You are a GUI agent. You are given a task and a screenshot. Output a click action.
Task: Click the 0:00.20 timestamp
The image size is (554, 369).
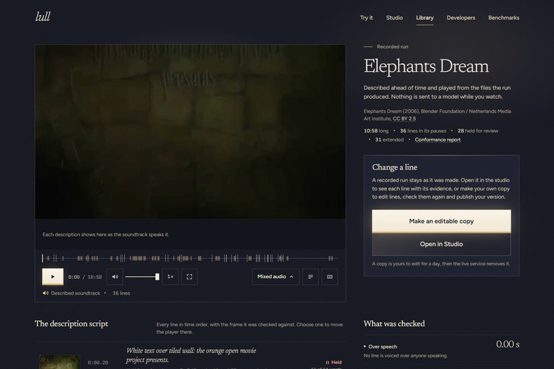98,363
